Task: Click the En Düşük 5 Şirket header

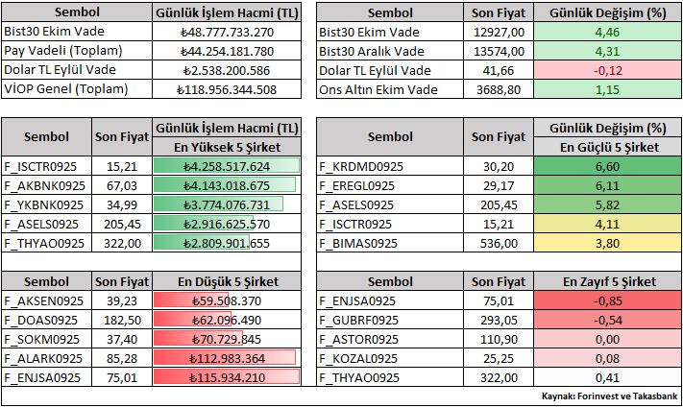Action: click(x=227, y=281)
